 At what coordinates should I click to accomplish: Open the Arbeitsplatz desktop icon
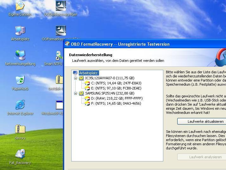[x=20, y=31]
